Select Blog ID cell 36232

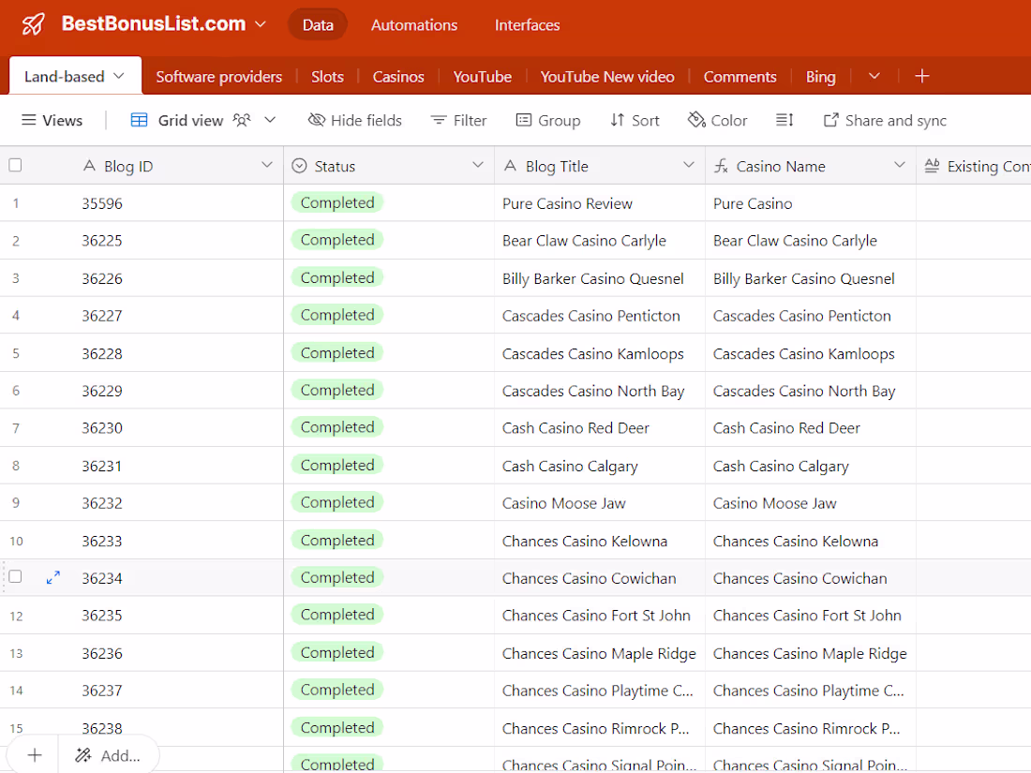(102, 503)
